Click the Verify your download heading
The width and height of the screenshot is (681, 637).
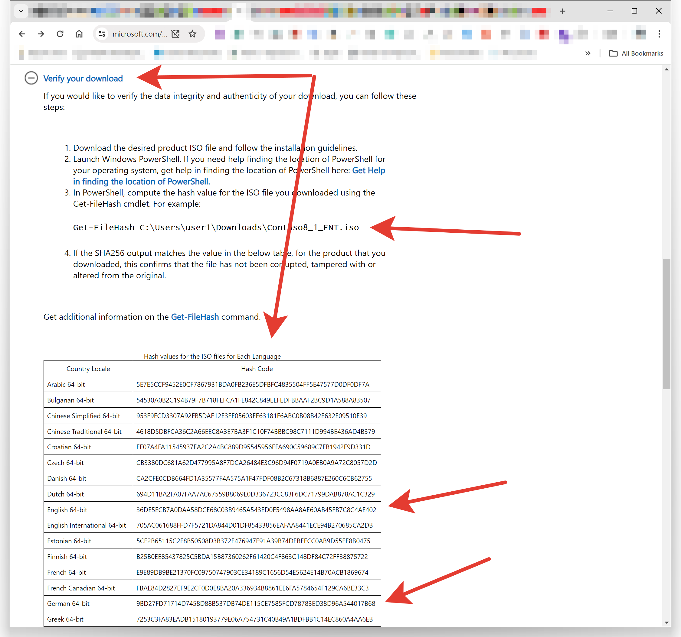(x=83, y=78)
